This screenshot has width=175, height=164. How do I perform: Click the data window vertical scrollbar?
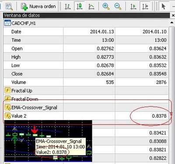click(171, 93)
